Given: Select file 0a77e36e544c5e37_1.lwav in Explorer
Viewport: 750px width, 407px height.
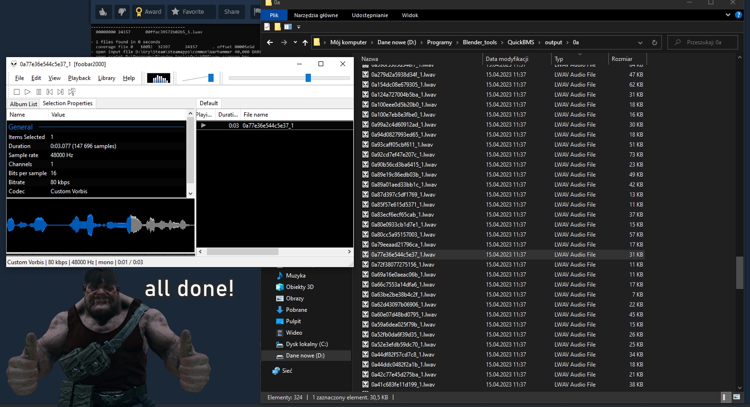Looking at the screenshot, I should tap(503, 255).
